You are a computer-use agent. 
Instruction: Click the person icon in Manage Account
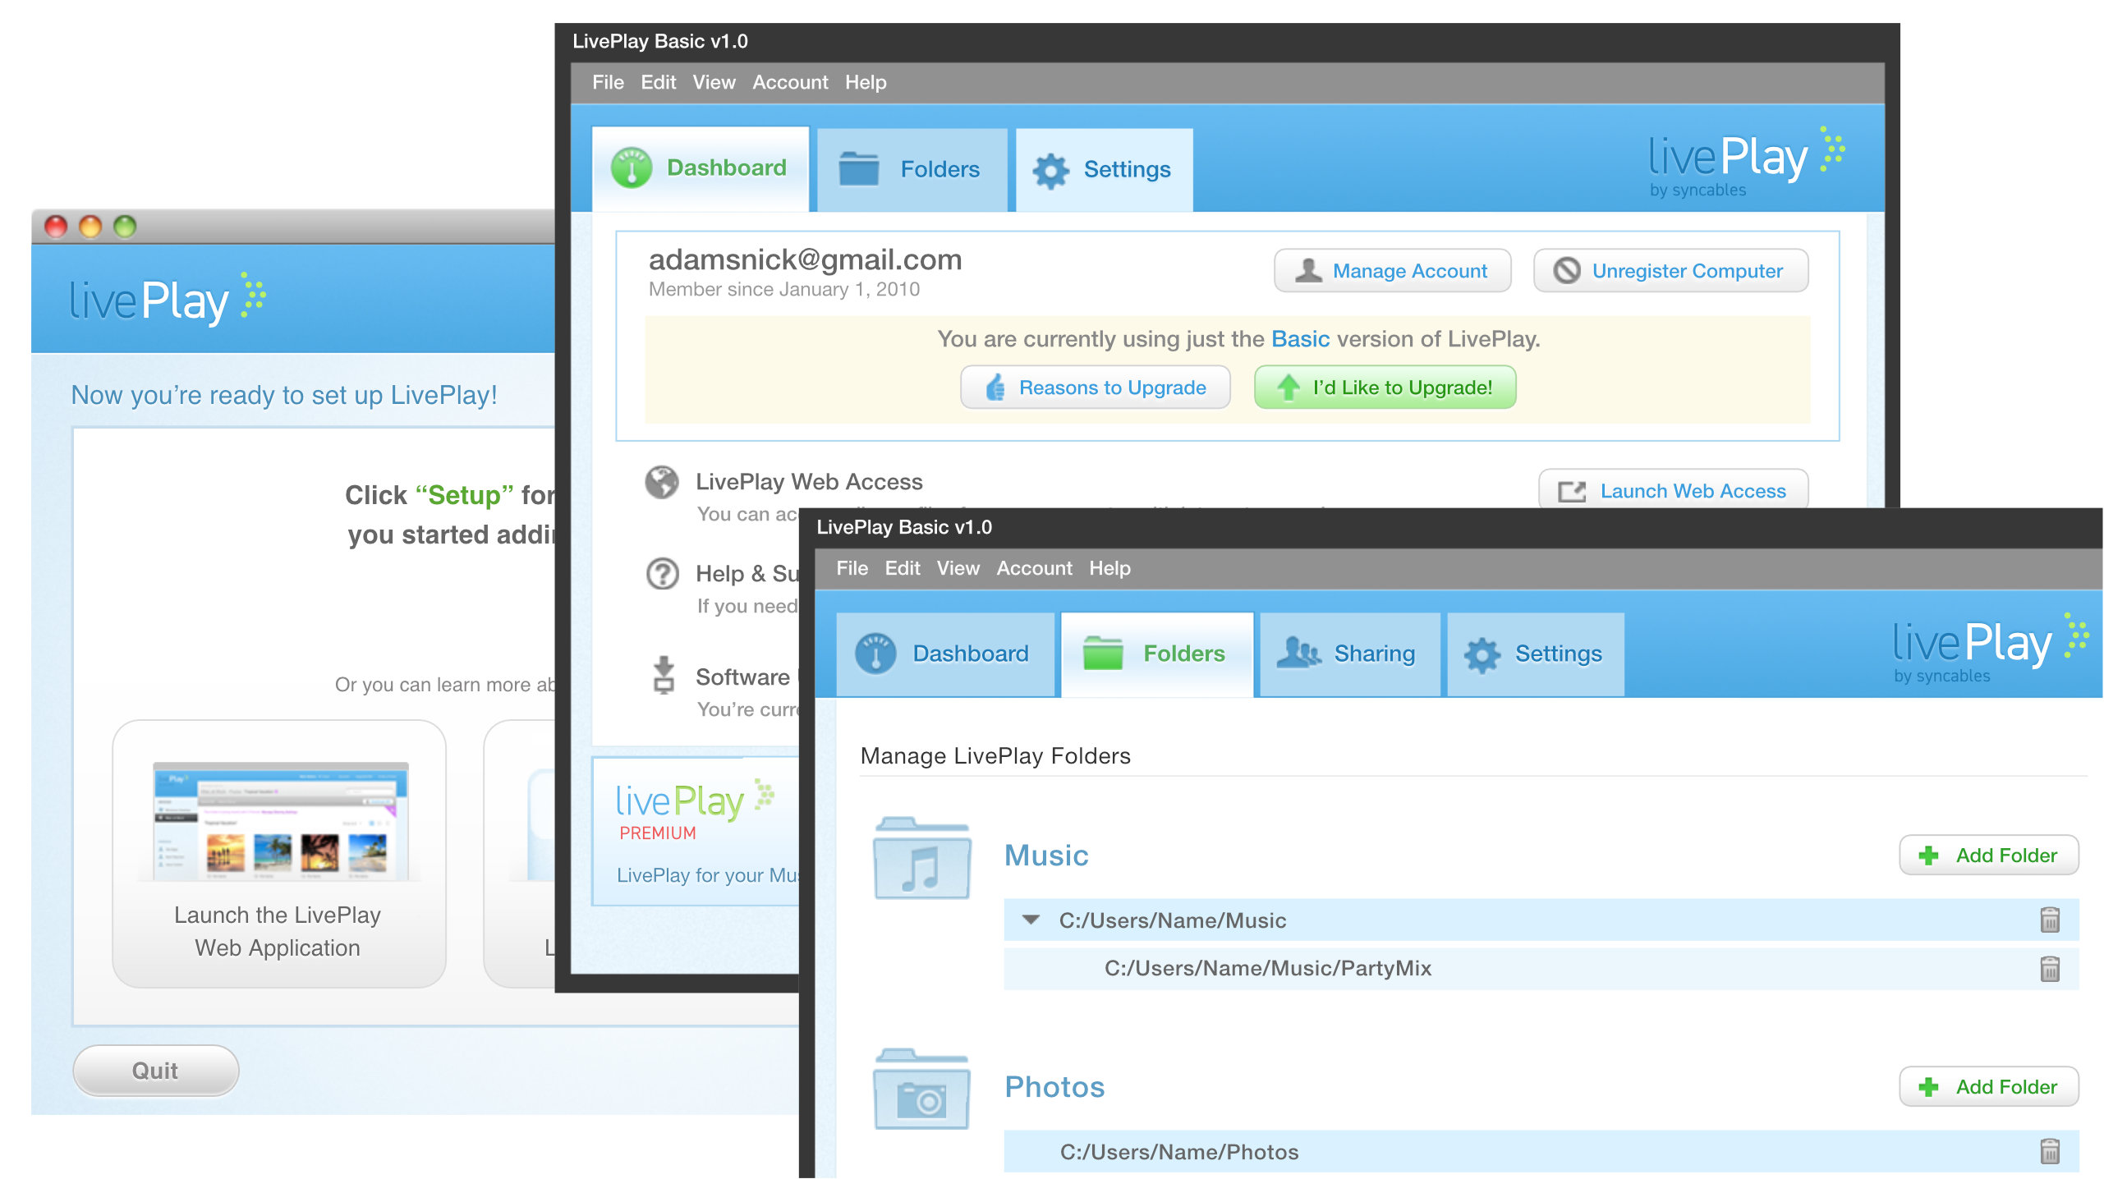point(1307,270)
